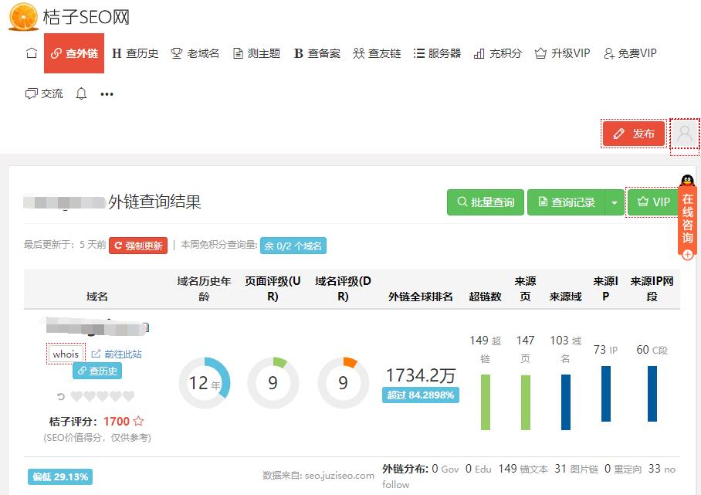
Task: Expand the 查询记录 dropdown arrow
Action: click(615, 202)
